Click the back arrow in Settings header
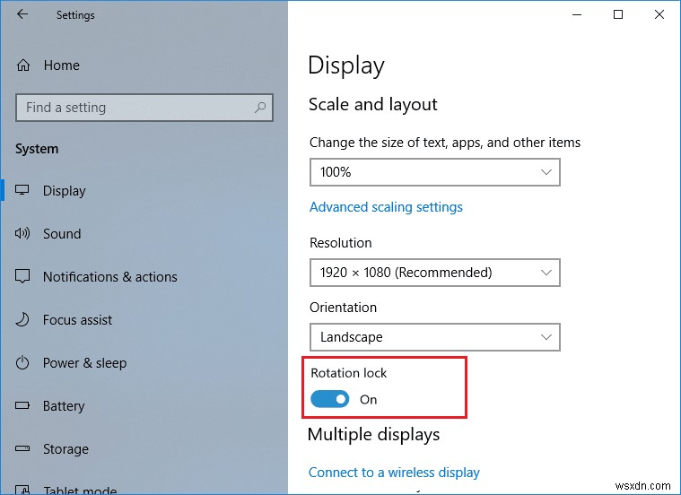 [x=22, y=14]
